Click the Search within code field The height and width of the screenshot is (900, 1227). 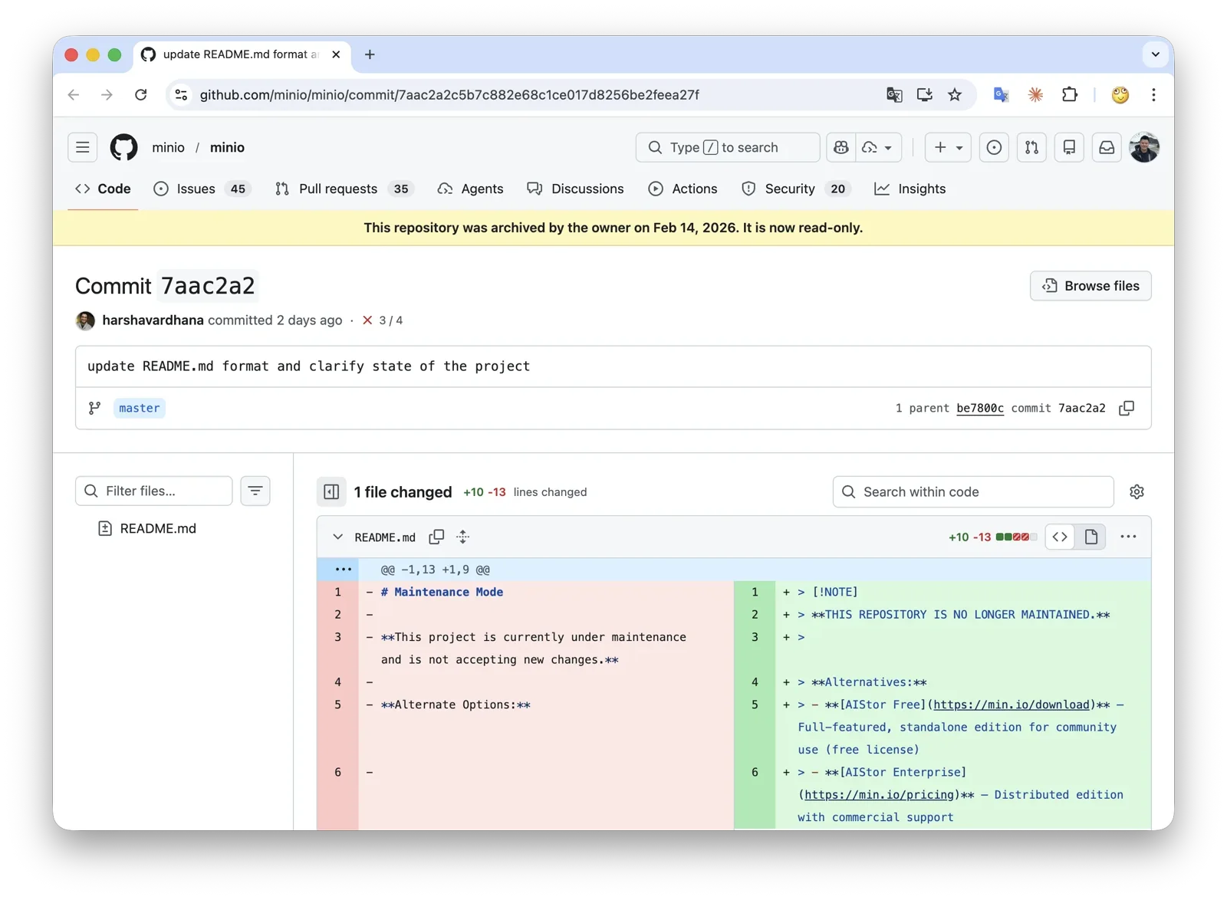coord(974,491)
